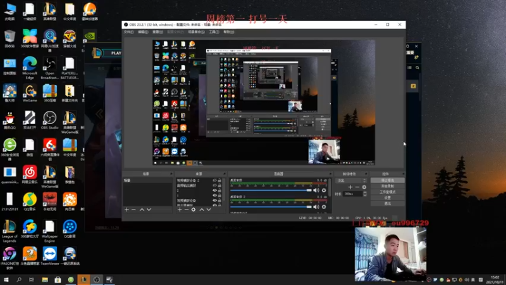Screen dimensions: 506x285
Task: Open the 淡出 transition type dropdown
Action: [x=351, y=180]
